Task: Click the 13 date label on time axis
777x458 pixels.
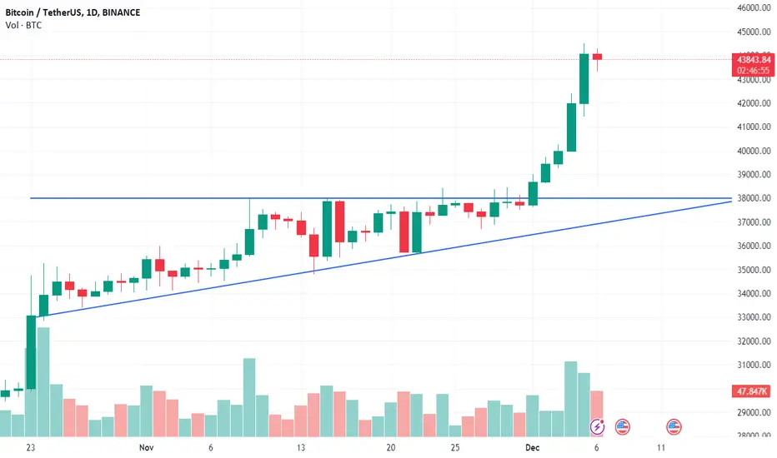Action: 301,448
